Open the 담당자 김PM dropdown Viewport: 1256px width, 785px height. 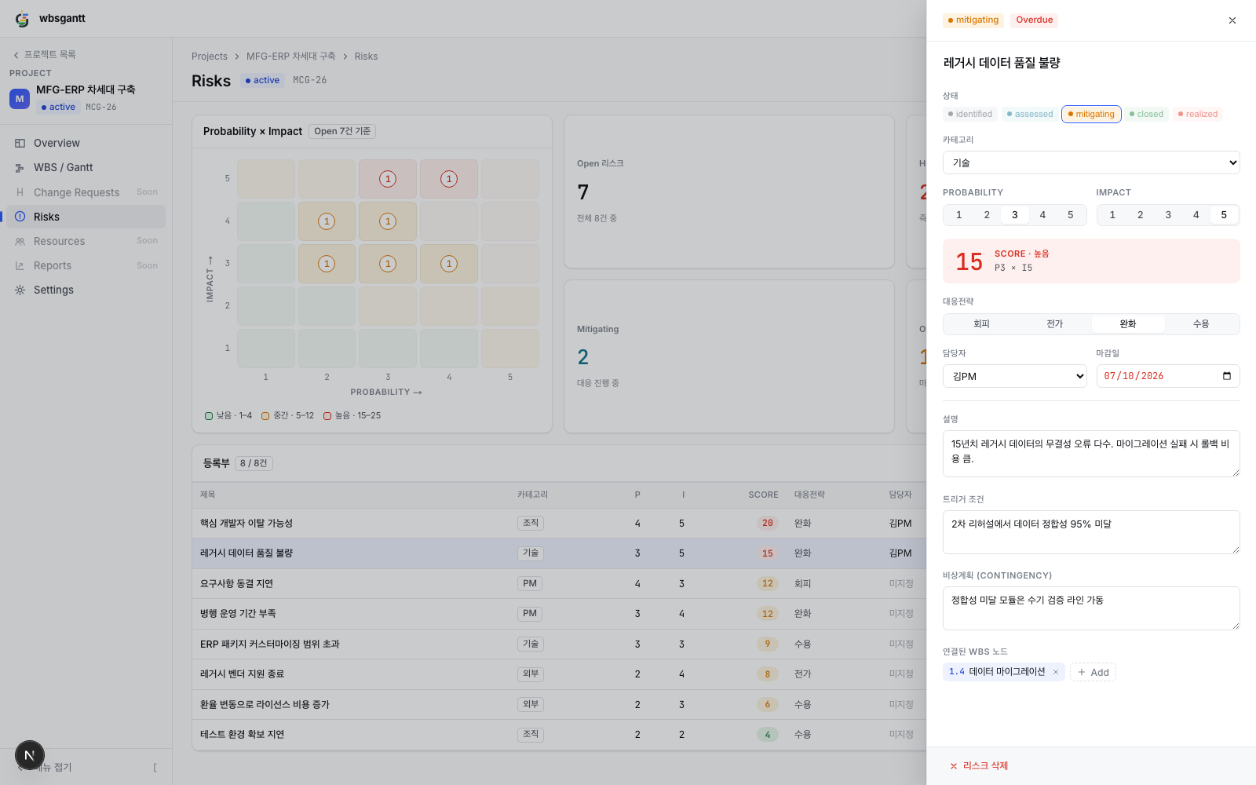[1015, 376]
